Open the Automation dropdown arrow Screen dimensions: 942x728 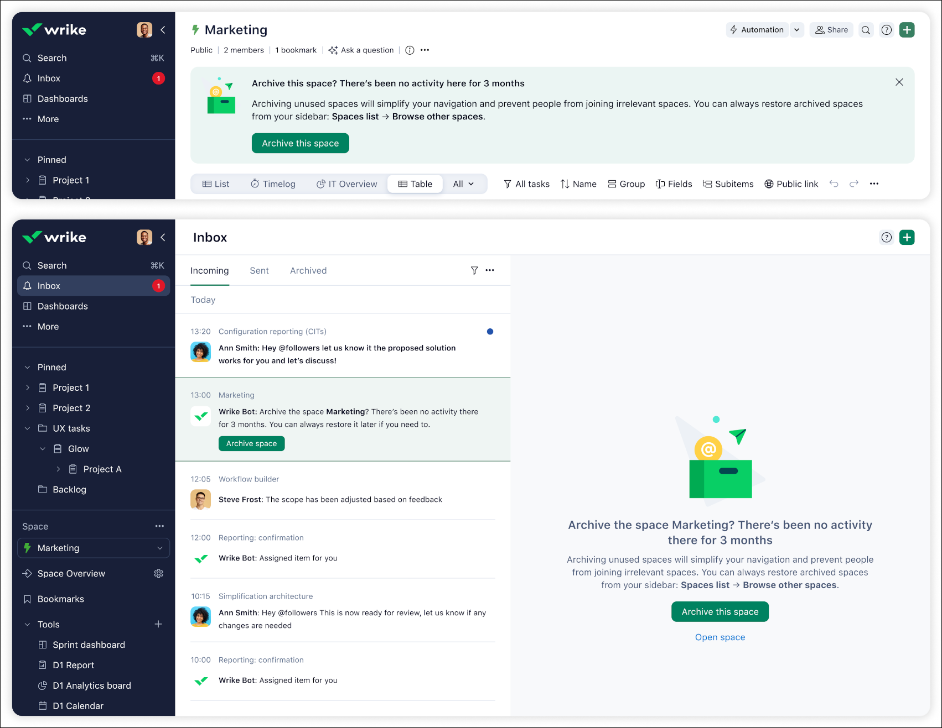(796, 30)
